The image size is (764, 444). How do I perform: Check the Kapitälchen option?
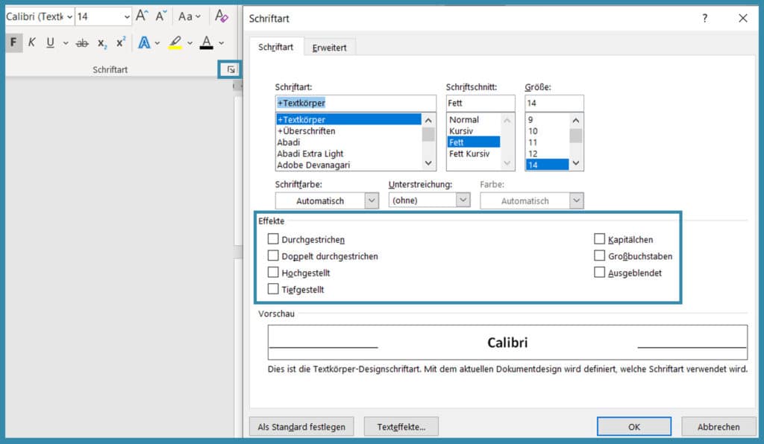599,239
